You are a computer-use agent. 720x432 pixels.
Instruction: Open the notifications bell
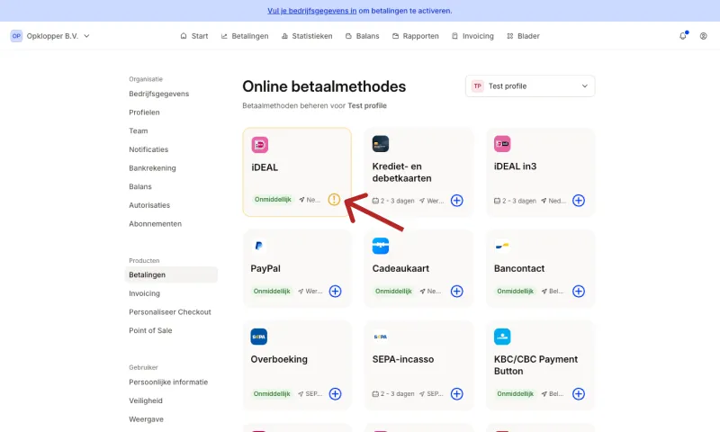pos(683,36)
